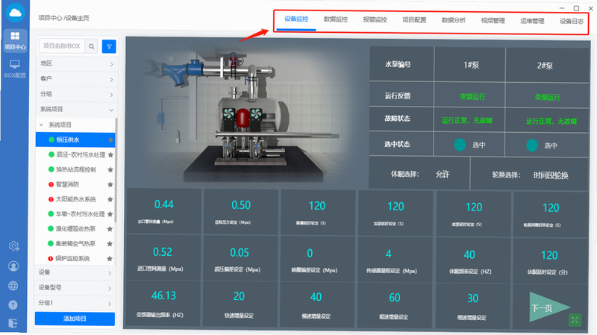Open 项目中心 in the sidebar
The width and height of the screenshot is (597, 335).
click(x=15, y=41)
